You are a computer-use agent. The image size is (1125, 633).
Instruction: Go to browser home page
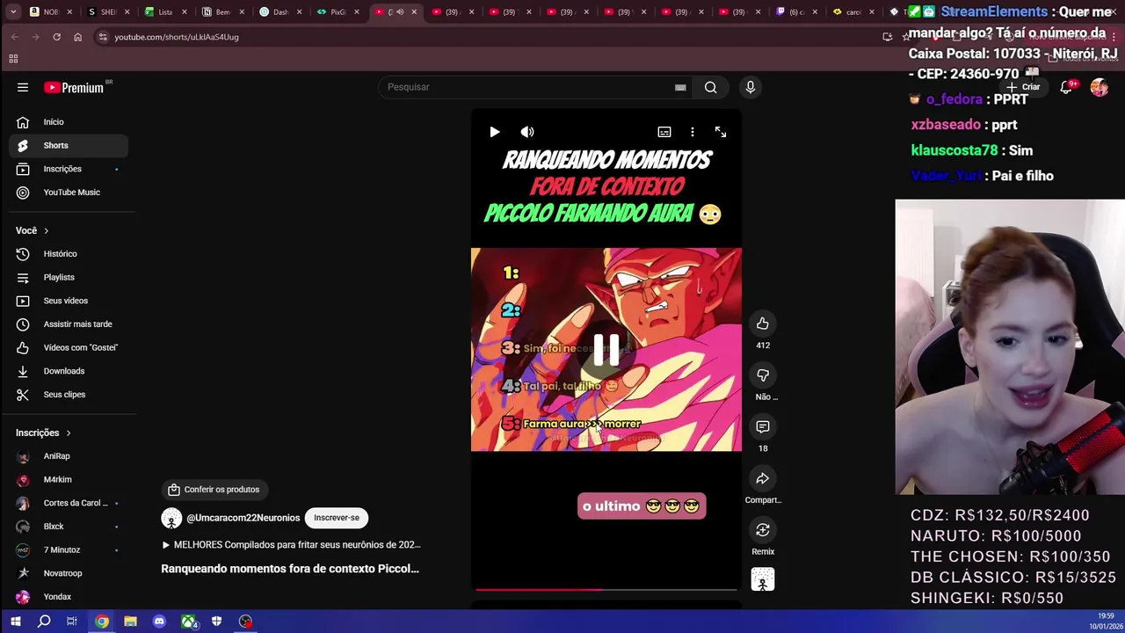[77, 37]
